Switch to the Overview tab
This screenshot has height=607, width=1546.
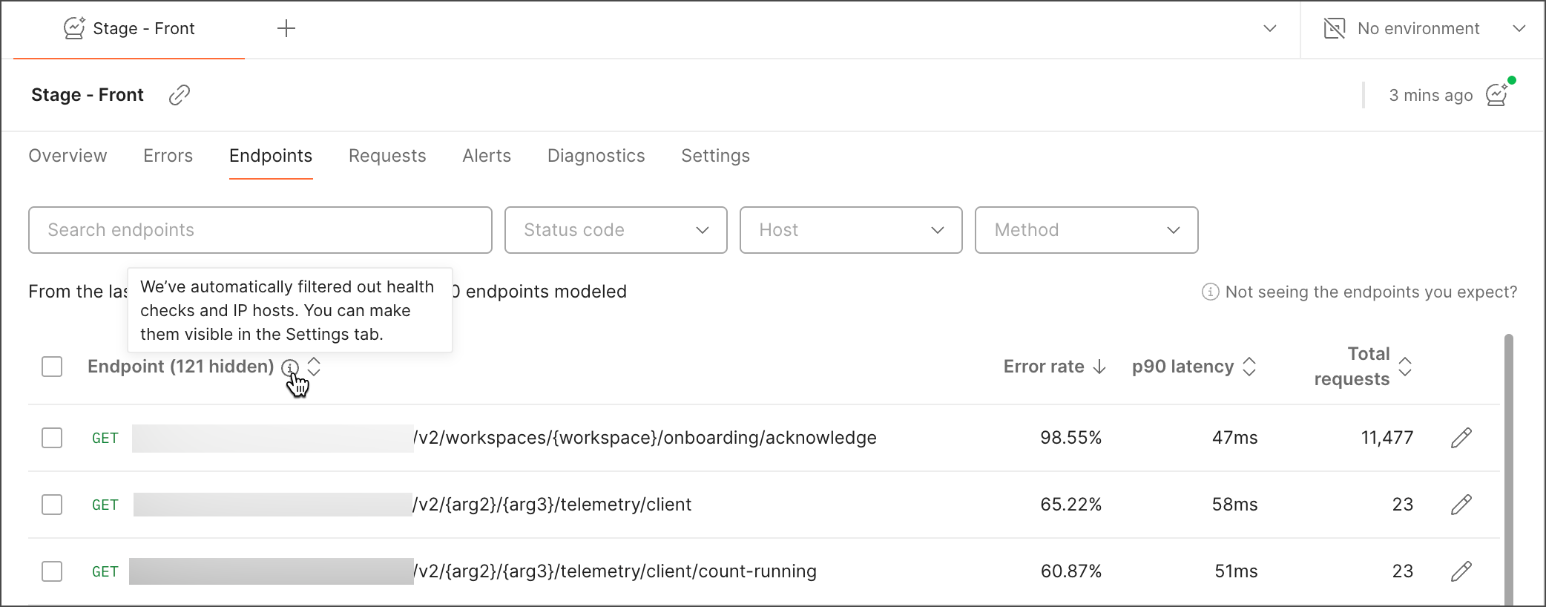point(68,156)
